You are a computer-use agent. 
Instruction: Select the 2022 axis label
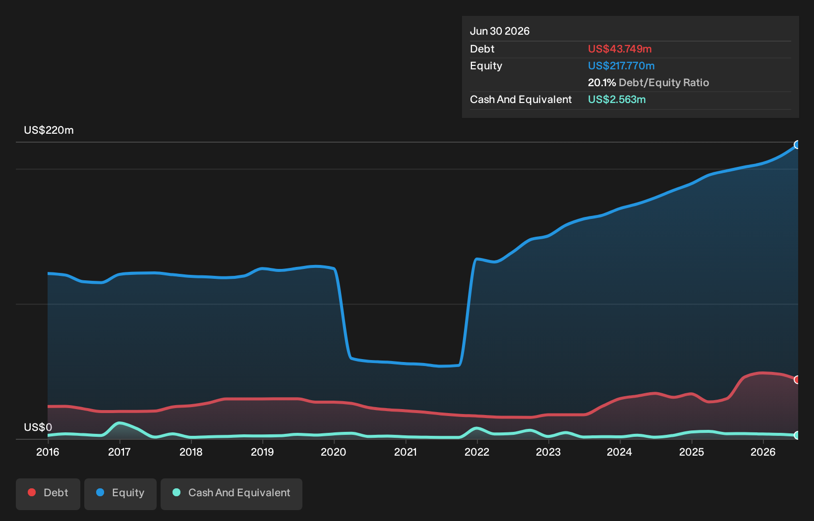pos(477,452)
